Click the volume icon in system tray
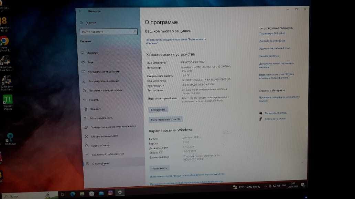This screenshot has height=199, width=355. [279, 186]
